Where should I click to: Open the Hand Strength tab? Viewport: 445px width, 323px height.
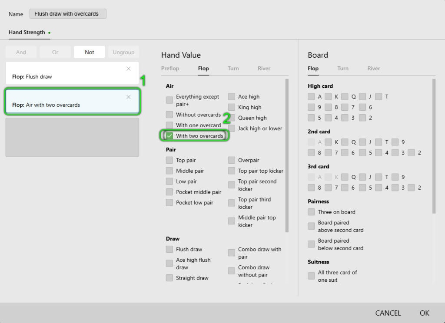pos(27,33)
